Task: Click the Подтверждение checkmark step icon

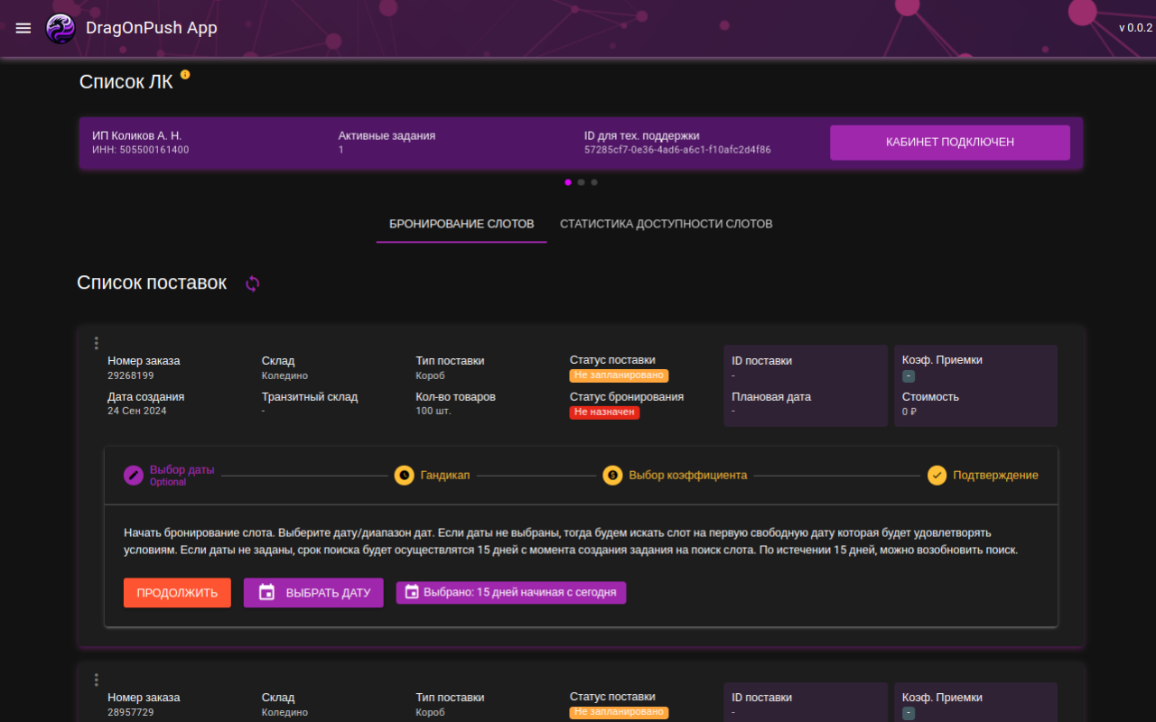Action: tap(937, 476)
